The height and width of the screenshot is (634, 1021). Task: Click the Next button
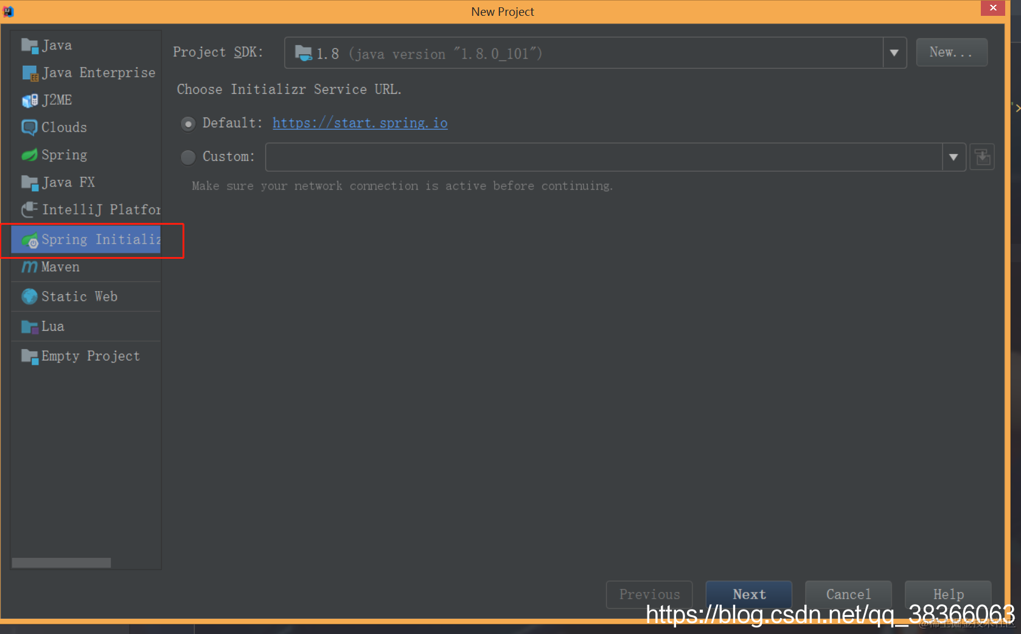pyautogui.click(x=749, y=594)
